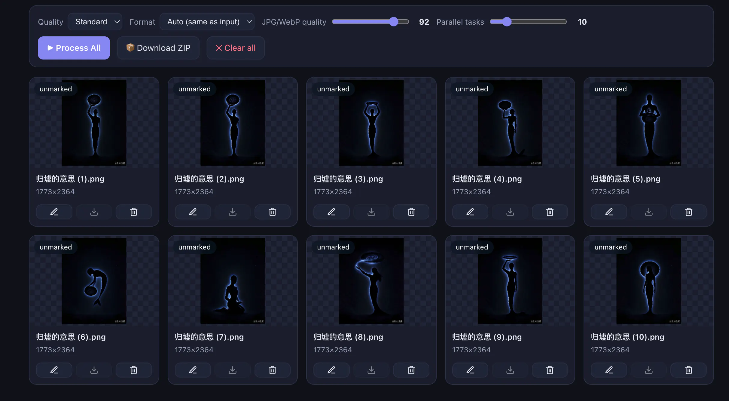The height and width of the screenshot is (401, 729).
Task: Click 1773×2364 dimensions under 归墟的意思 (2).png
Action: 194,192
